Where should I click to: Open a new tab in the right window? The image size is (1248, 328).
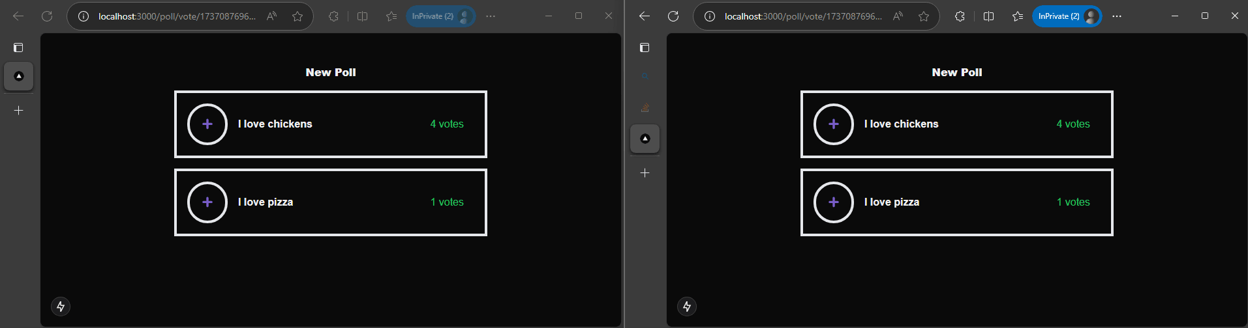645,173
